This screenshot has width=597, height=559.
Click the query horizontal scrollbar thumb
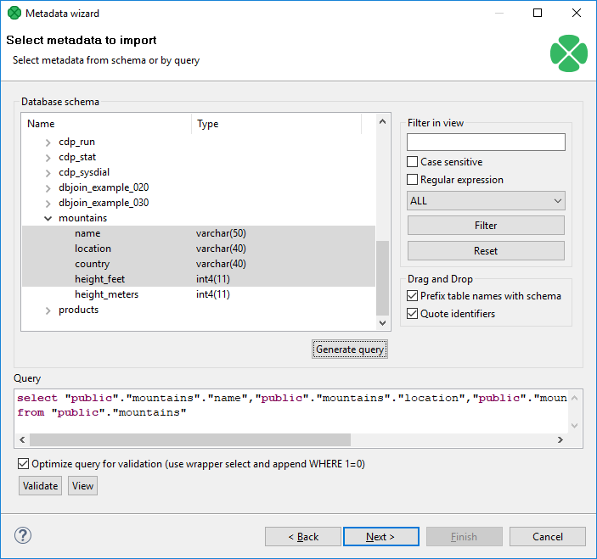pyautogui.click(x=189, y=440)
